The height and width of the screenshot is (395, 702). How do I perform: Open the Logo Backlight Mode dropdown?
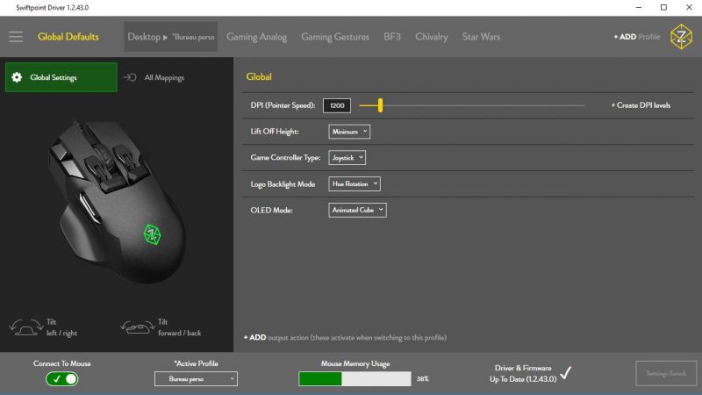(x=355, y=183)
